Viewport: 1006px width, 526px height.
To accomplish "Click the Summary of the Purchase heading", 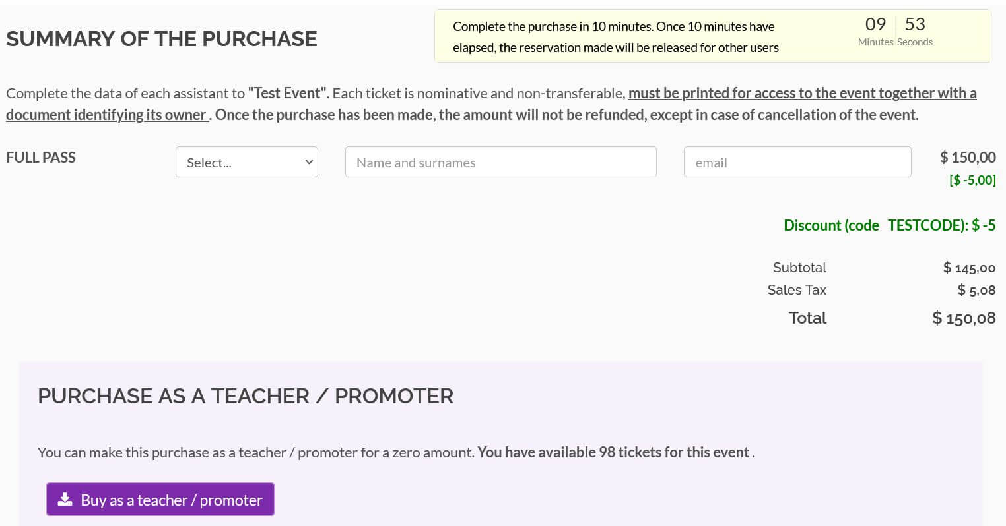I will click(162, 39).
